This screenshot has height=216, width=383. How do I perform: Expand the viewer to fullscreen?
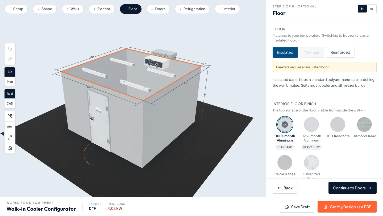[x=10, y=138]
